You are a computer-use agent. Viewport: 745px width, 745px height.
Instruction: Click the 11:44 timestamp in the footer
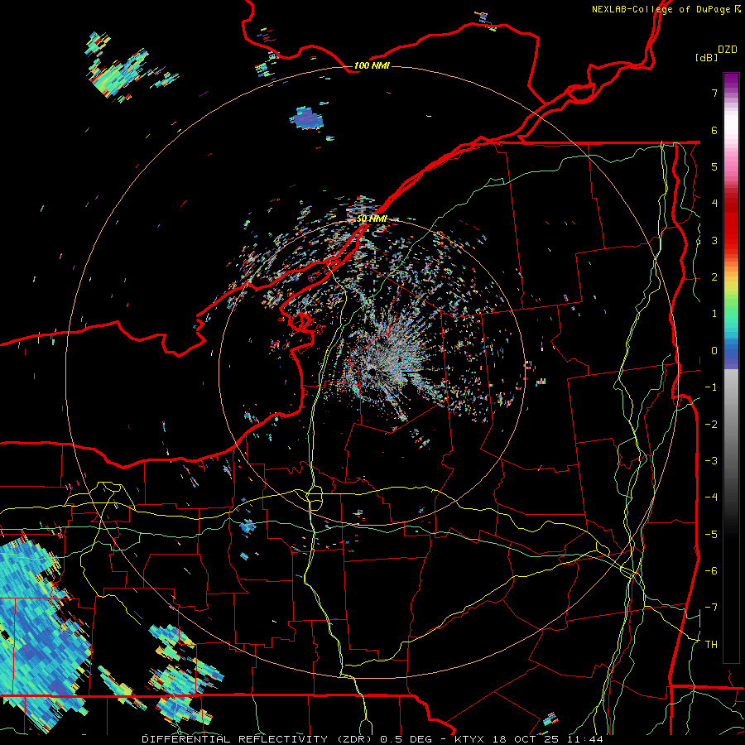tap(584, 739)
